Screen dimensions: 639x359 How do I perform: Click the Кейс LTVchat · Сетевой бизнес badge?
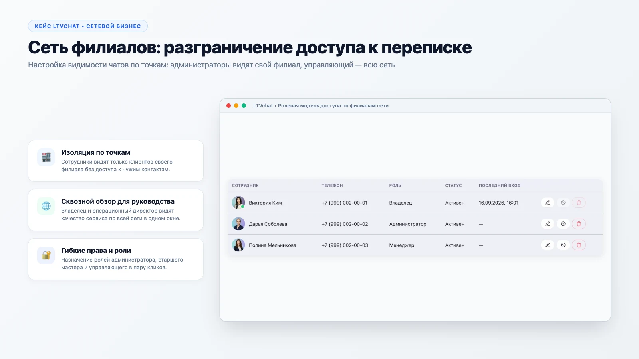(x=88, y=26)
